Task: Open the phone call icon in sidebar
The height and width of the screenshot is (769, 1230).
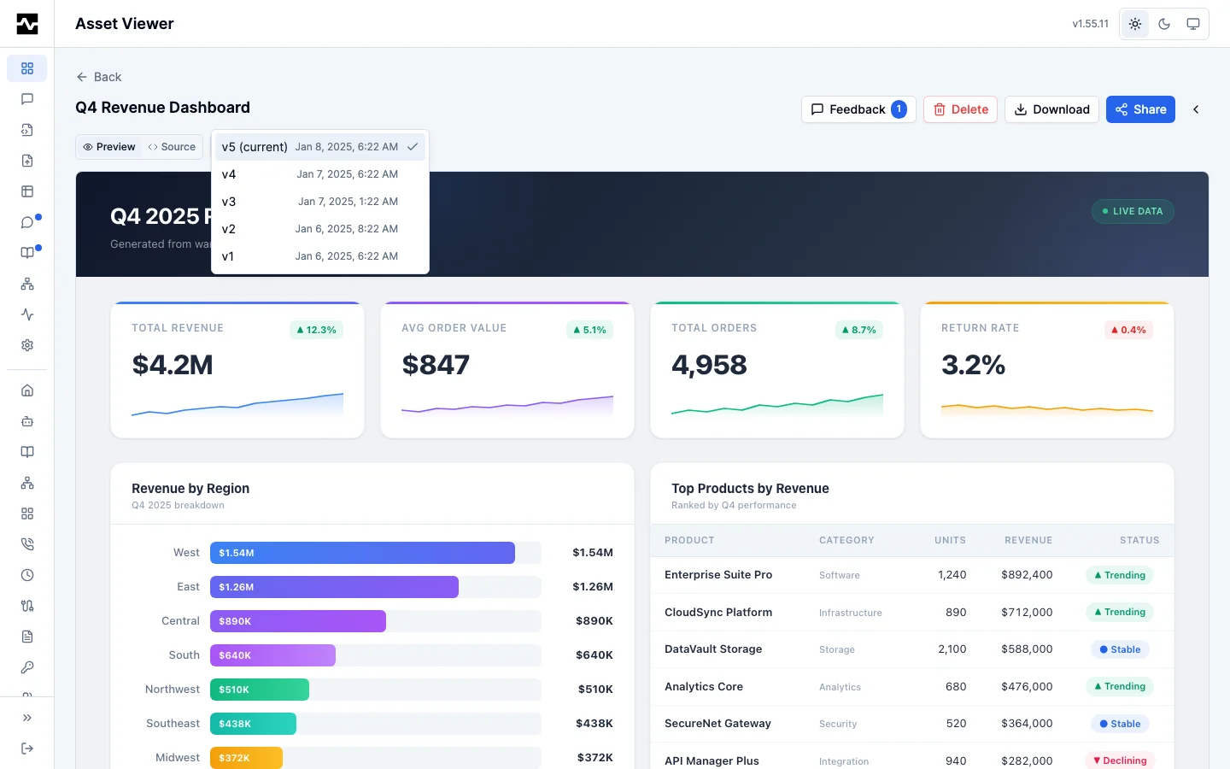Action: coord(27,544)
